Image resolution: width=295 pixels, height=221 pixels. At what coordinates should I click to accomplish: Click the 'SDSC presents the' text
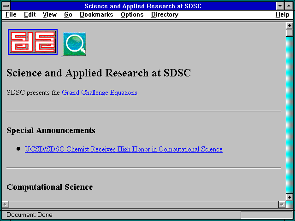(33, 93)
